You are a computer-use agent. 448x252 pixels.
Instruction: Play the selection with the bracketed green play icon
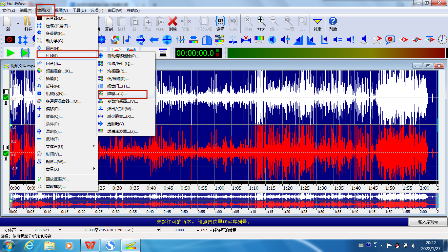pyautogui.click(x=25, y=52)
